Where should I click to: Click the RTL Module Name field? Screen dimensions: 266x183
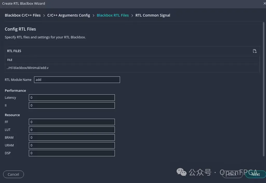coord(77,80)
